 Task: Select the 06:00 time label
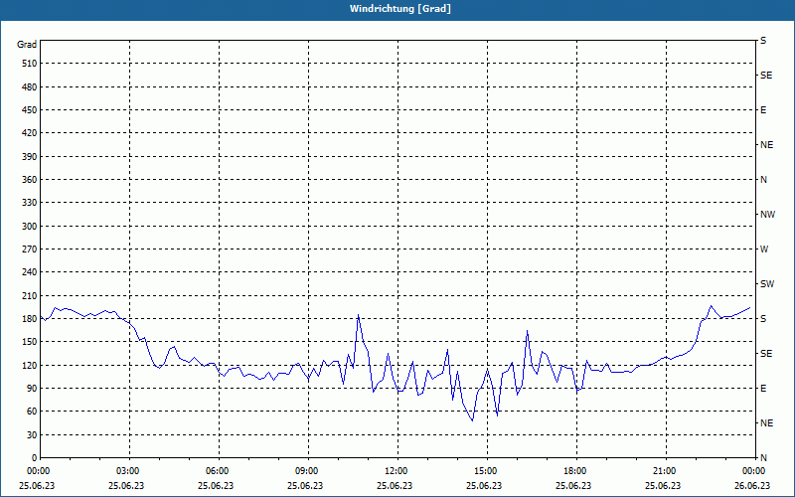pos(219,471)
